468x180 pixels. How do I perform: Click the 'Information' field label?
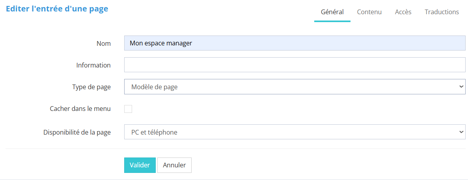click(93, 65)
